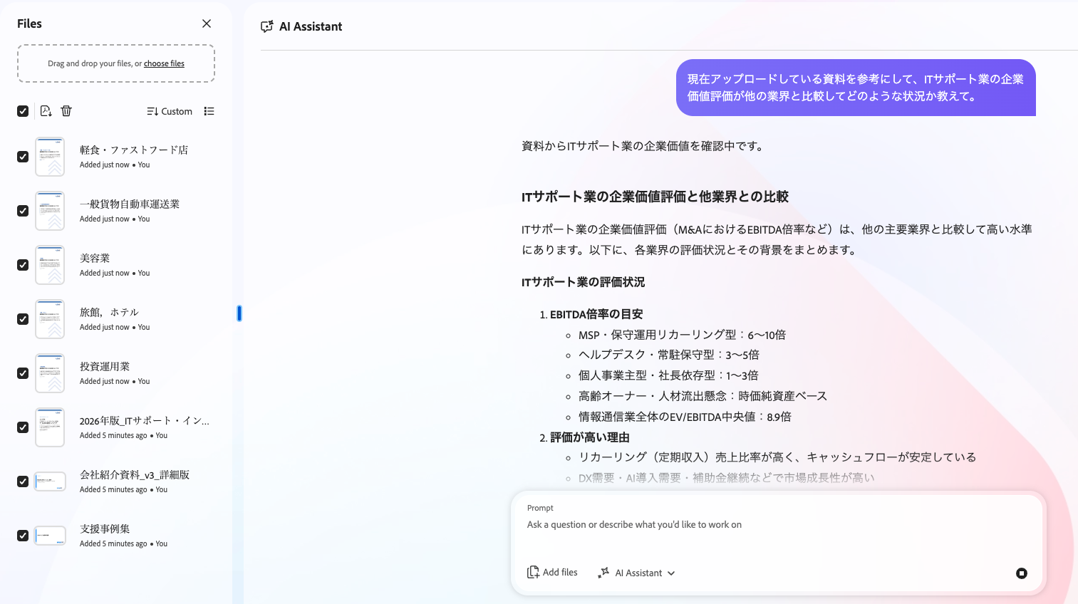Delete selected files with trash icon
This screenshot has height=604, width=1078.
click(x=66, y=111)
